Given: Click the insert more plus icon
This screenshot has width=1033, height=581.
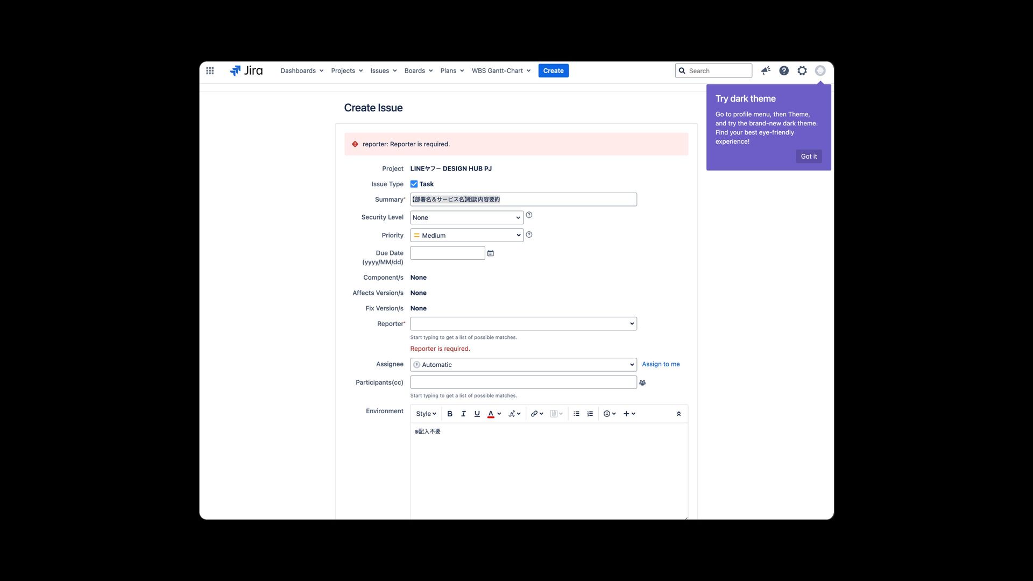Looking at the screenshot, I should (x=626, y=414).
